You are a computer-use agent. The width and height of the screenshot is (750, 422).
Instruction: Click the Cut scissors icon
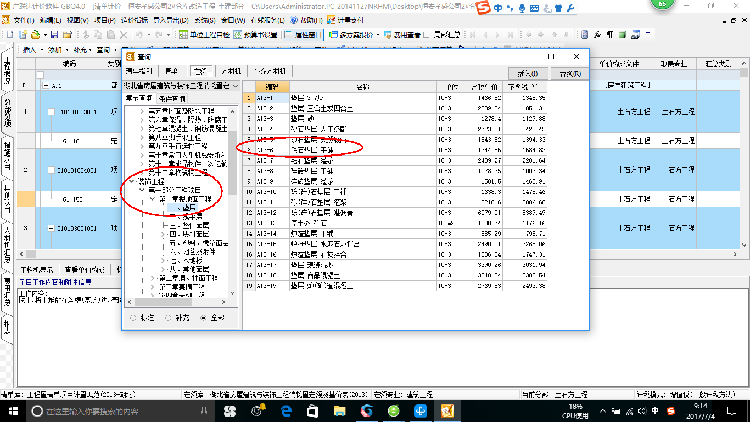pos(85,35)
